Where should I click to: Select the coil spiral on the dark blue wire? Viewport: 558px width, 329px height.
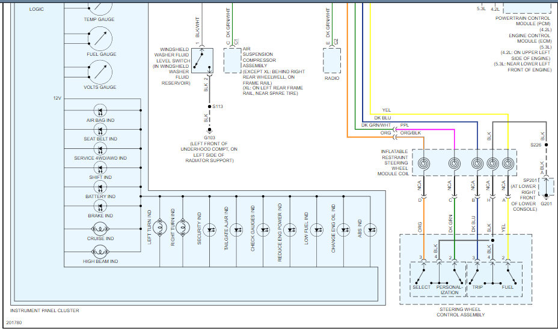tap(477, 163)
